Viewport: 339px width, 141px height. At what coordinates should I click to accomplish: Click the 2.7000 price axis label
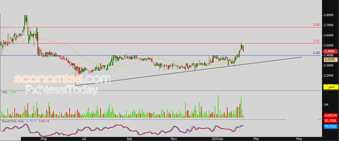328,25
